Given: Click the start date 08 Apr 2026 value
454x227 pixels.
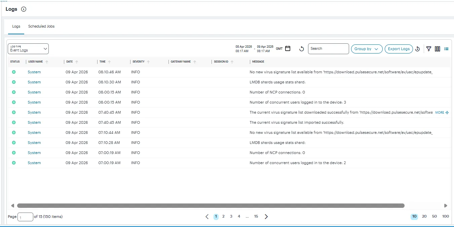Looking at the screenshot, I should (x=243, y=47).
